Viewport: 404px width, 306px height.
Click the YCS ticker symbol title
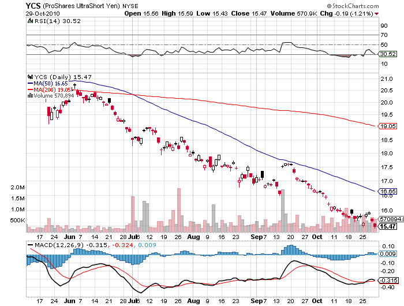pyautogui.click(x=33, y=5)
